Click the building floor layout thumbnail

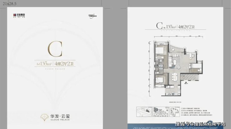point(160,111)
